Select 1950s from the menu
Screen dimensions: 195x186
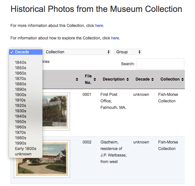tap(26, 122)
